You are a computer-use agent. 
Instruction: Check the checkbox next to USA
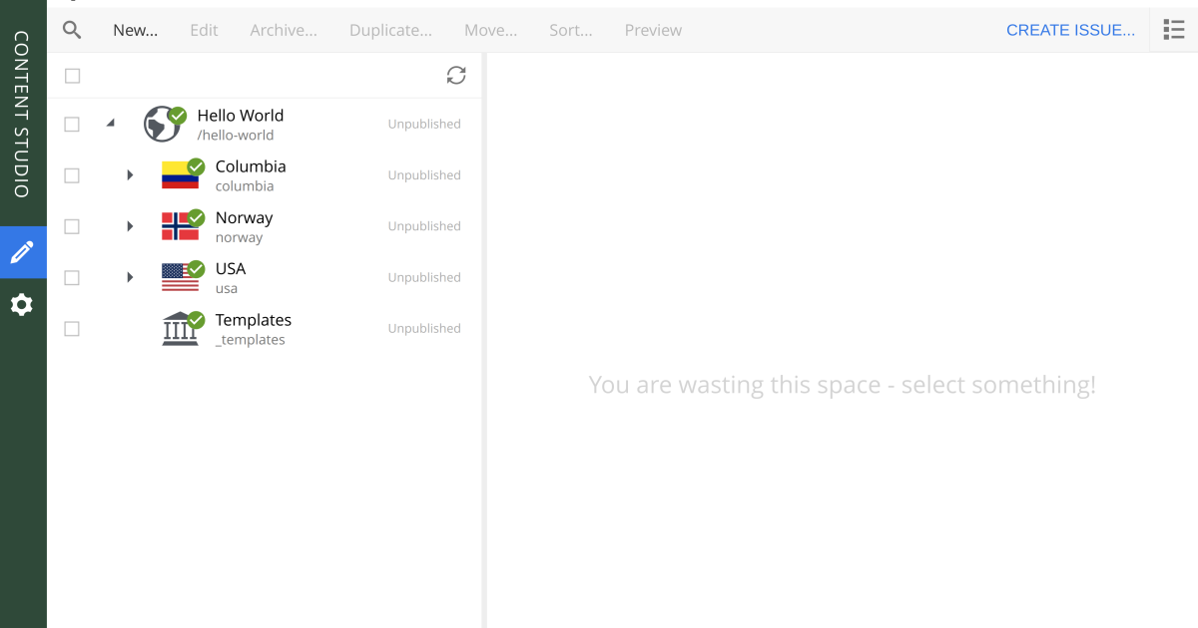coord(71,277)
